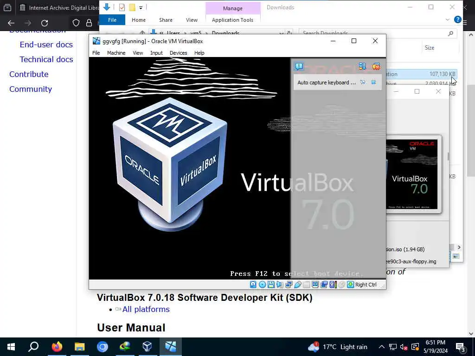Sort by the Size column header
Viewport: 475px width, 356px height.
(429, 48)
